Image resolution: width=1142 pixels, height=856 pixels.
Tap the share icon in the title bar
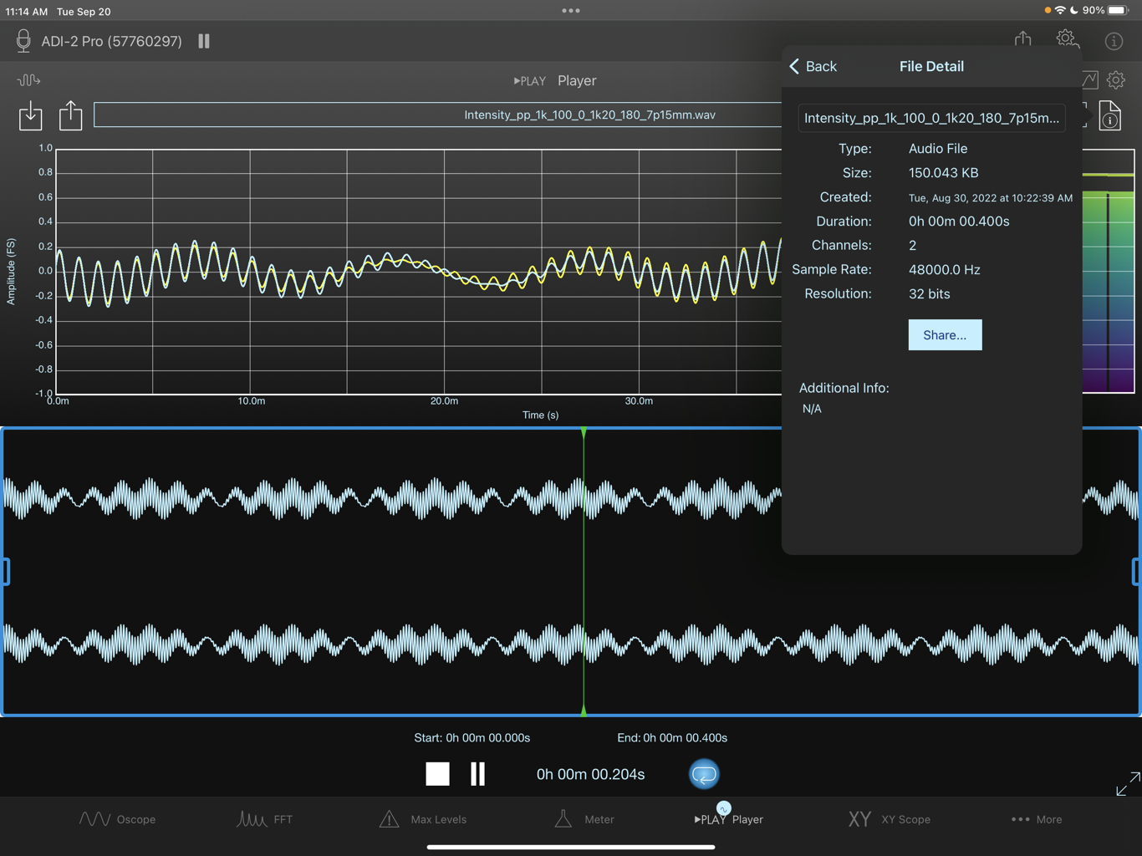(1022, 38)
